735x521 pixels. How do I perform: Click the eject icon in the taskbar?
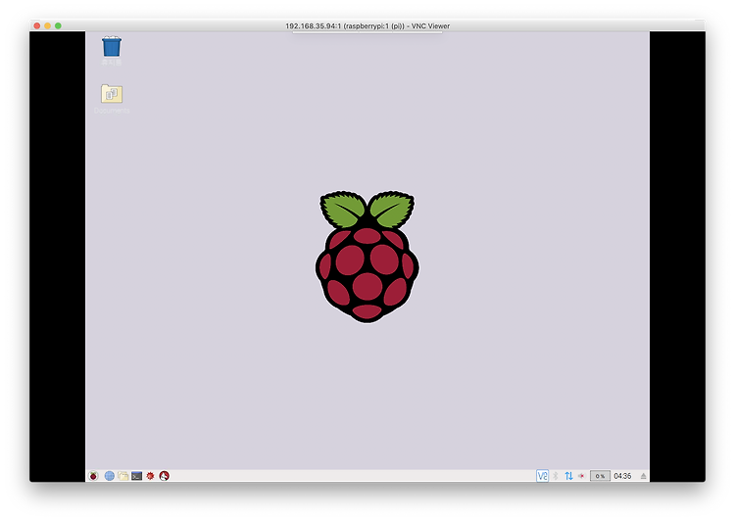(x=644, y=476)
